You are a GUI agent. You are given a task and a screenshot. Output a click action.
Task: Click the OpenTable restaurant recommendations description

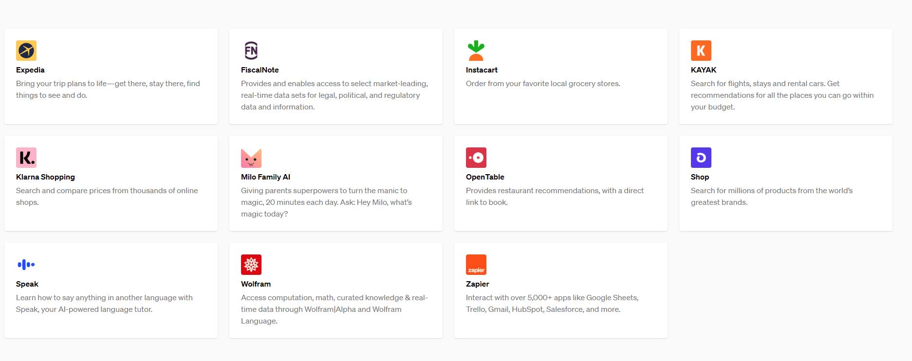click(x=555, y=196)
